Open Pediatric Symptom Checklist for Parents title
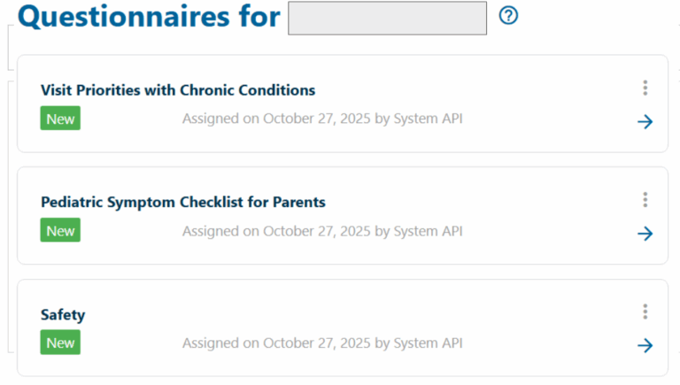Image resolution: width=680 pixels, height=385 pixels. 183,203
